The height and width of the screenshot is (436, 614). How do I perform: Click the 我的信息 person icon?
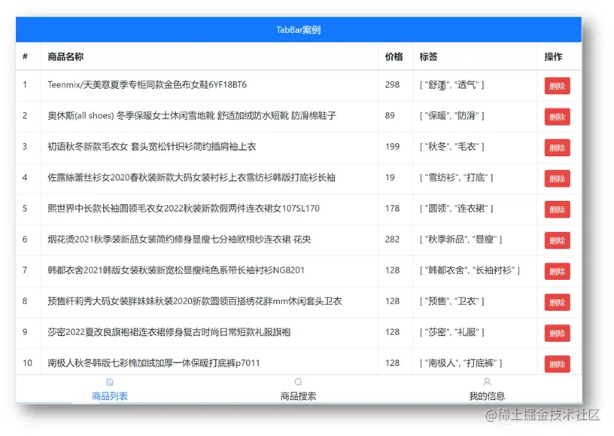click(x=487, y=382)
